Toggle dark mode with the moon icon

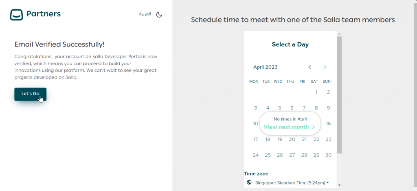tap(159, 14)
